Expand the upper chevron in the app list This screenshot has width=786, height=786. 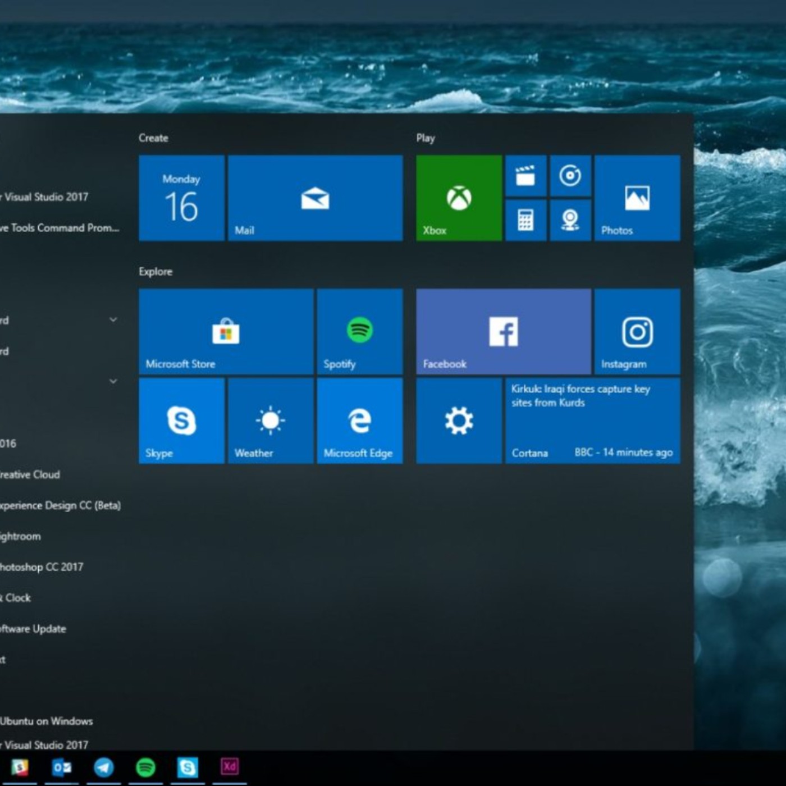click(x=113, y=319)
